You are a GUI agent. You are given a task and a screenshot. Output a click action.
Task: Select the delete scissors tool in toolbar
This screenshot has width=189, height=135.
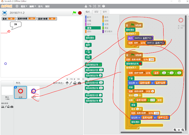tap(90, 6)
